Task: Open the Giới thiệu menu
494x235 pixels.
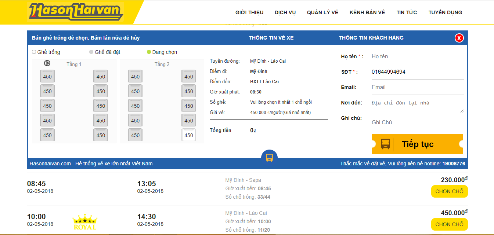Action: point(249,12)
